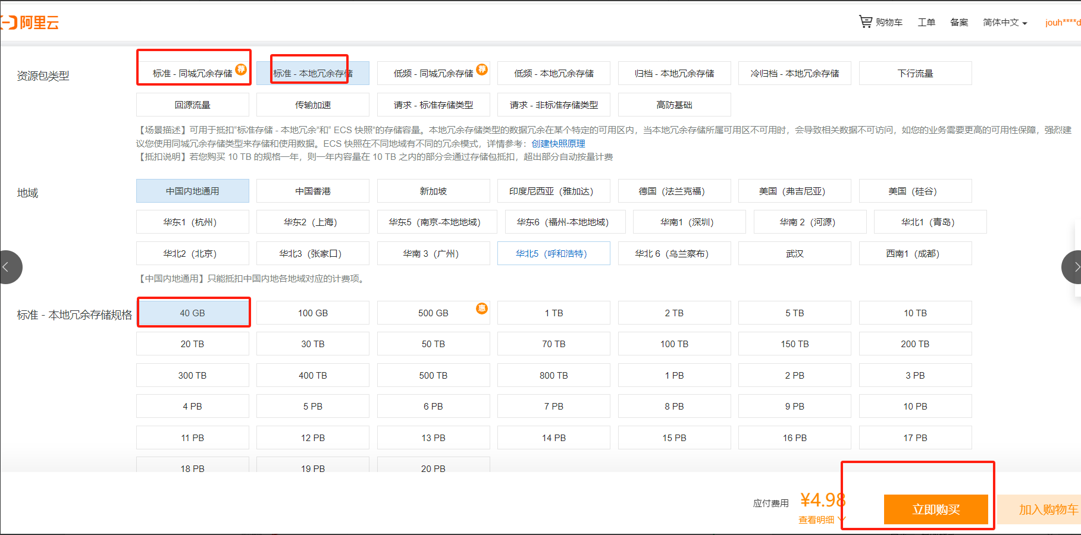Screen dimensions: 1081x535
Task: Select the 40 GB storage spec
Action: 192,313
